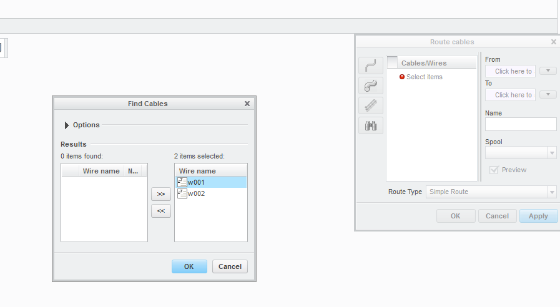560x307 pixels.
Task: Toggle the Cables/Wires header checkbox
Action: (x=392, y=62)
